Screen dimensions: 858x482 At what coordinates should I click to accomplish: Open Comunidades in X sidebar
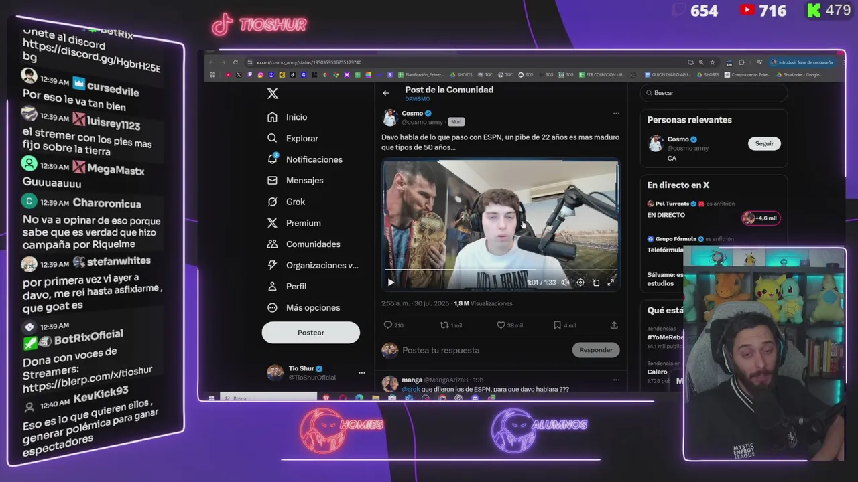(x=303, y=244)
